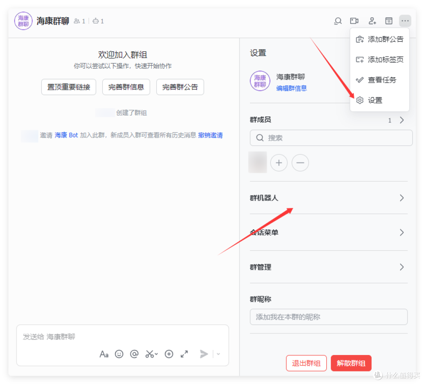424x384 pixels.
Task: Click the circled plus attachment icon
Action: point(169,354)
